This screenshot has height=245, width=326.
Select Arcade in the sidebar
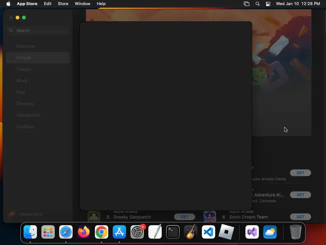(38, 58)
